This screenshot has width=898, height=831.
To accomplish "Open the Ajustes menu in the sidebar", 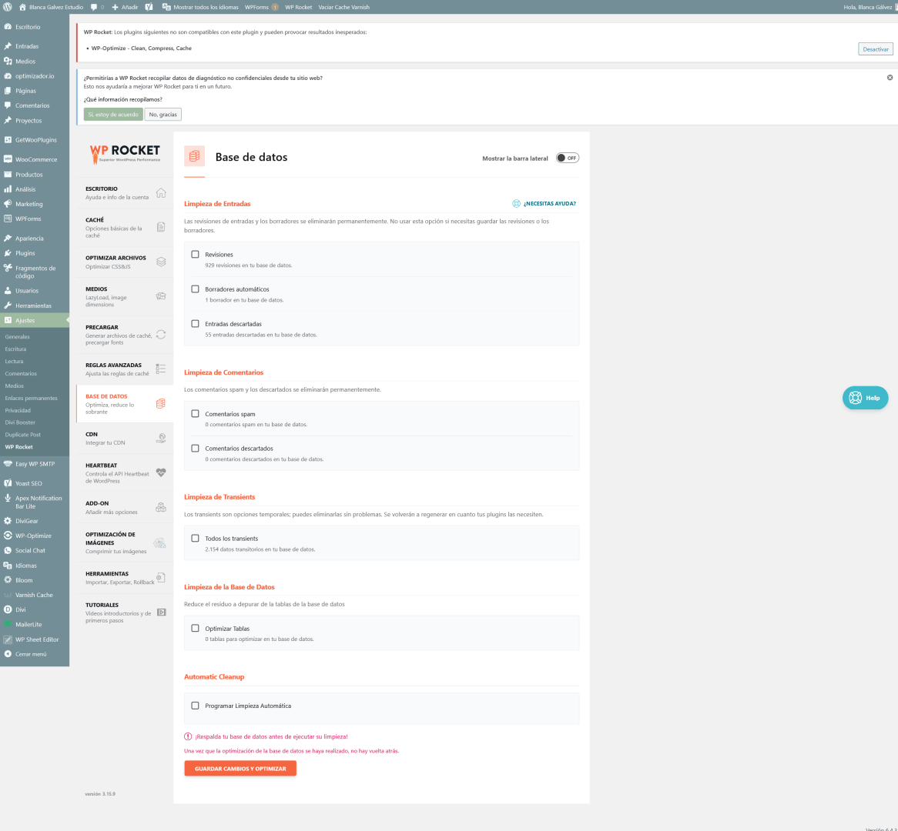I will (x=35, y=321).
